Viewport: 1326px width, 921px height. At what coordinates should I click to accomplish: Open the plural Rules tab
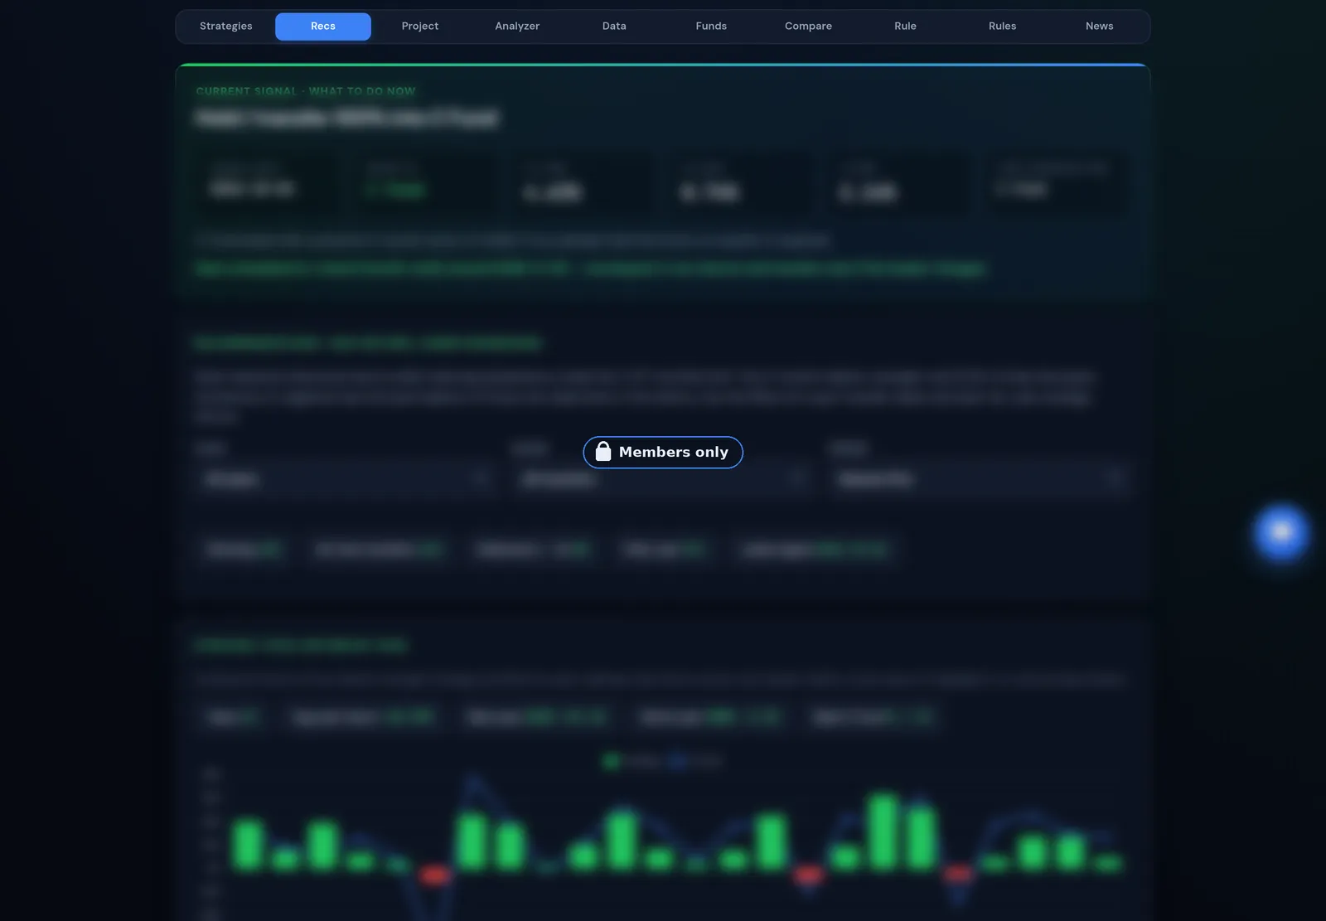[1002, 27]
